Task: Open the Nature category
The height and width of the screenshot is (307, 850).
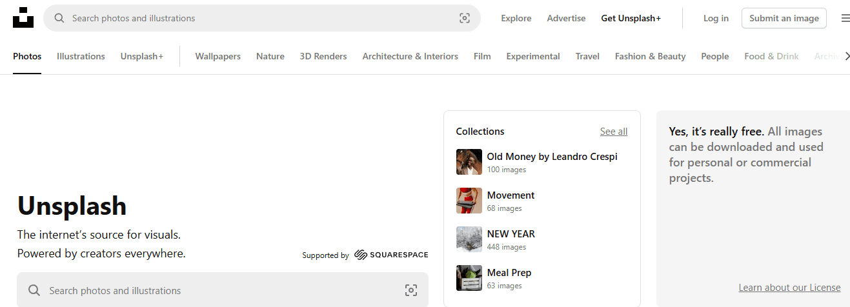Action: click(270, 56)
